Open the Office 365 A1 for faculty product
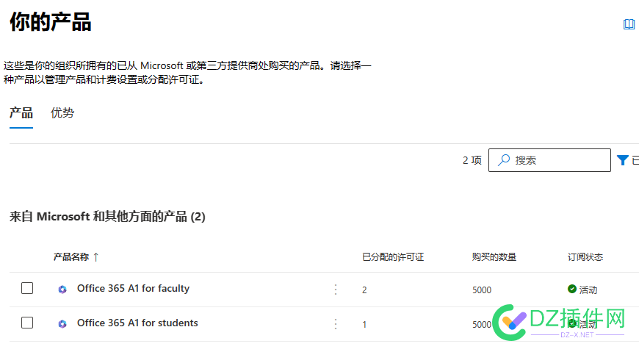 point(133,288)
